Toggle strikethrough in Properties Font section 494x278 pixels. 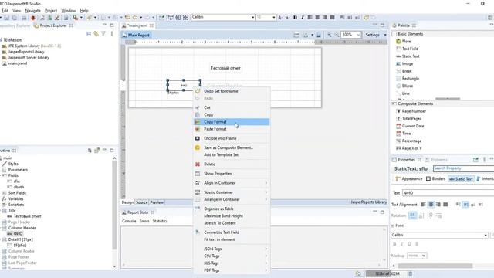[417, 244]
